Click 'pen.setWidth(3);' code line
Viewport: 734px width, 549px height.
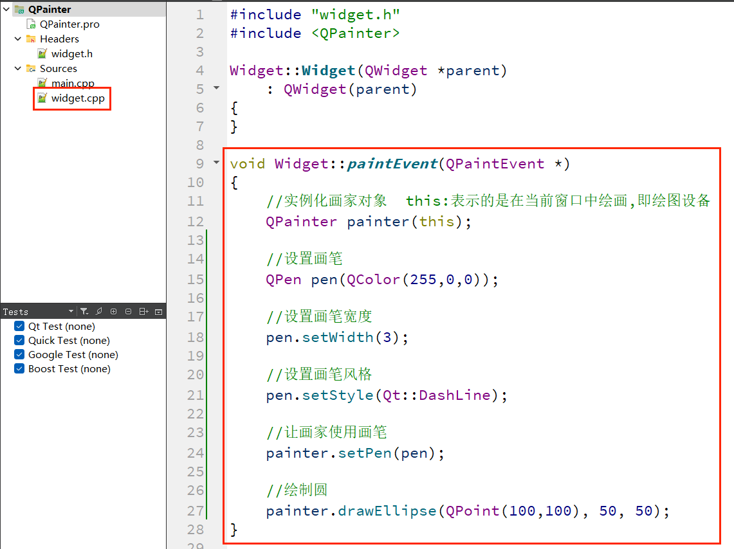(x=337, y=337)
